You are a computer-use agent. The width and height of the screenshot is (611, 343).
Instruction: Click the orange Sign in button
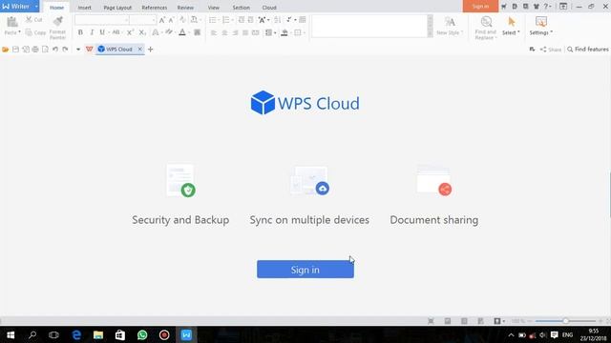coord(480,7)
